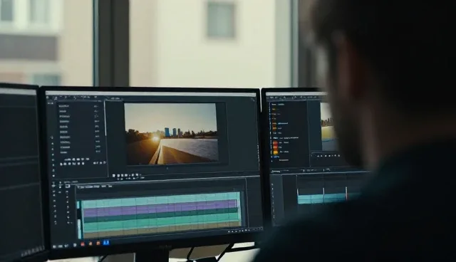Image resolution: width=456 pixels, height=262 pixels.
Task: Select the purple clip track in the timeline
Action: [160, 209]
